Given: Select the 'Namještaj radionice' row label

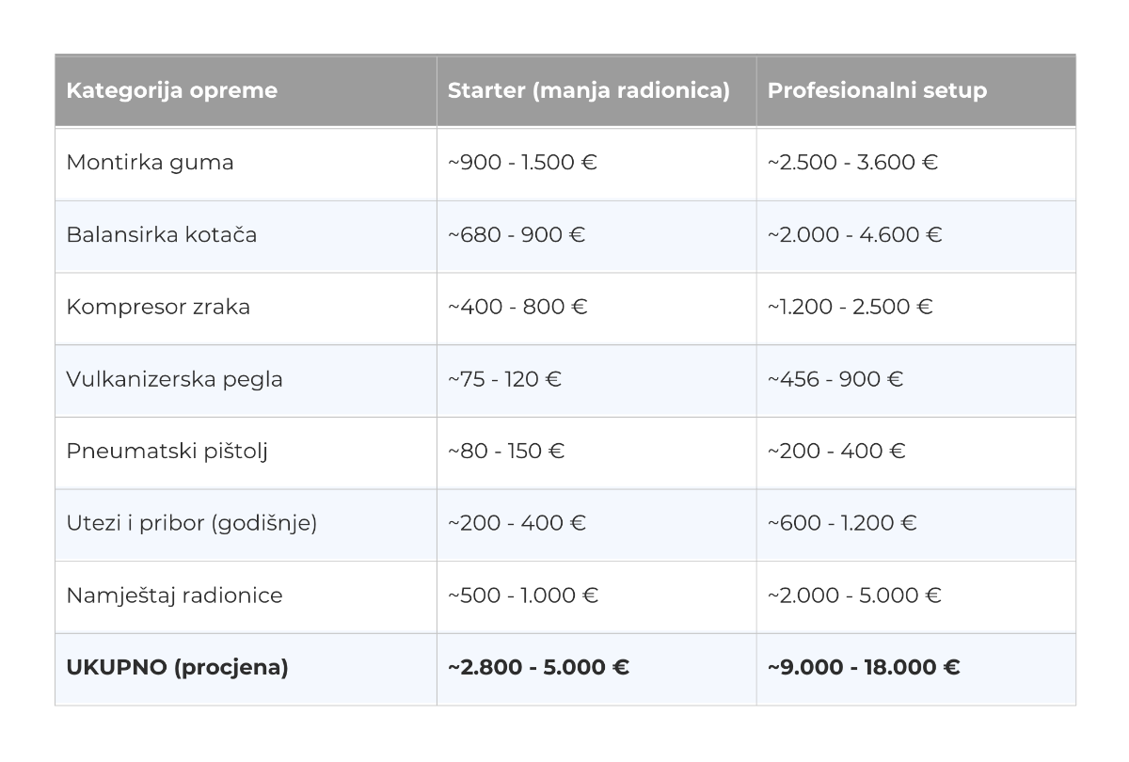Looking at the screenshot, I should click(x=174, y=595).
